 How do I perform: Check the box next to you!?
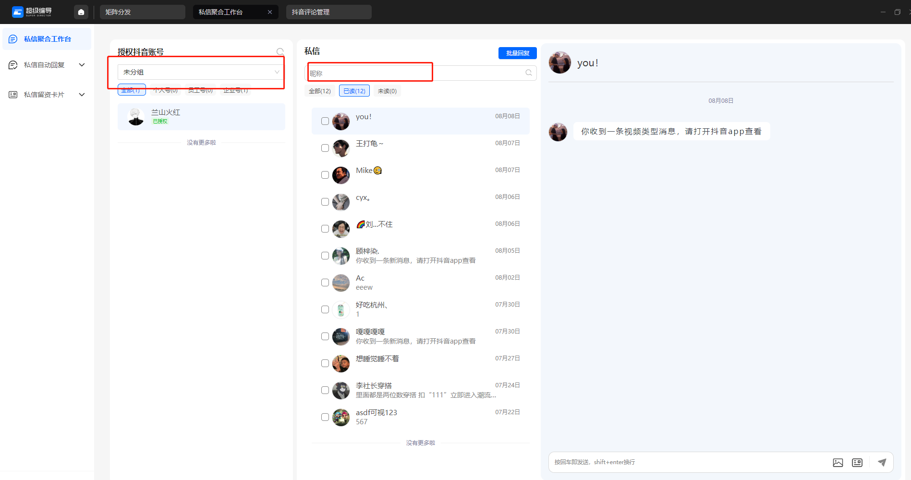coord(325,121)
